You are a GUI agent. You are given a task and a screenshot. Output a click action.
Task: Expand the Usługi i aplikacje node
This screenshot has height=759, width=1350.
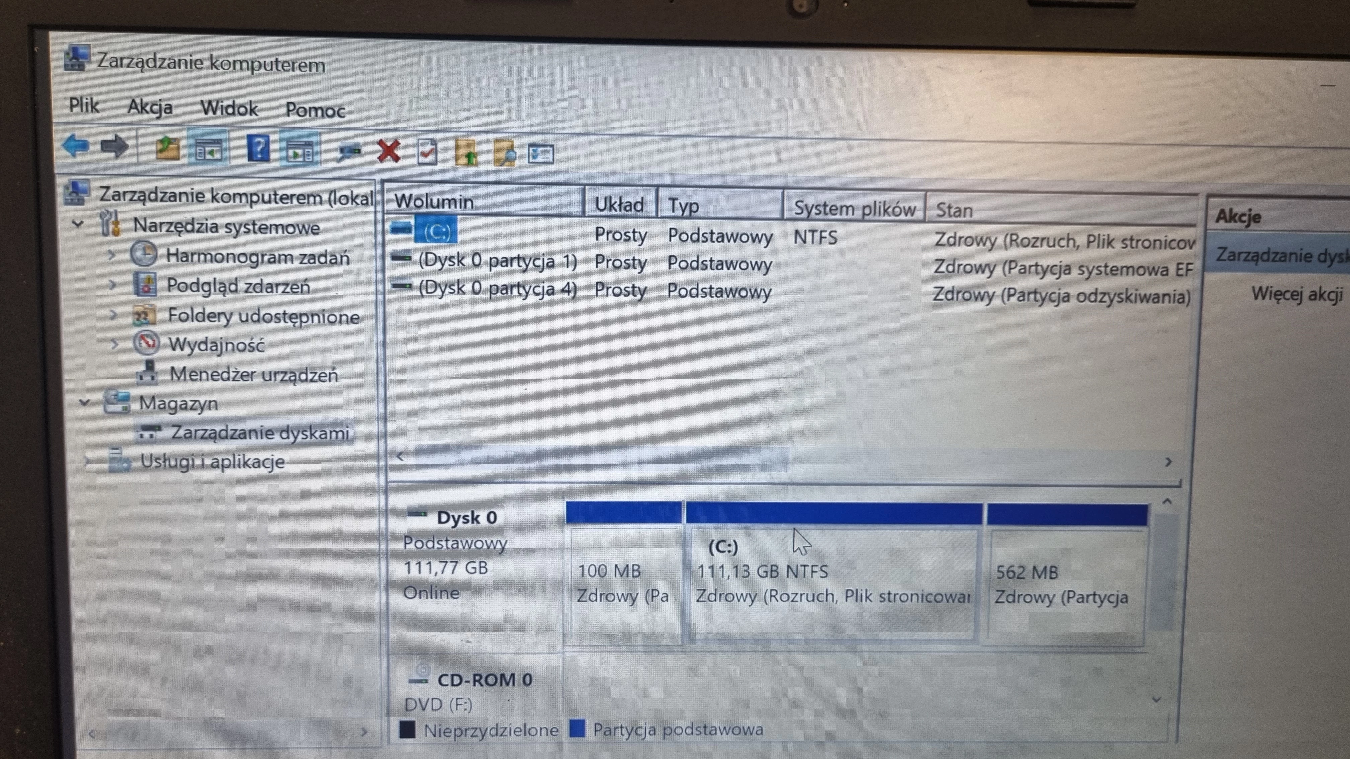pyautogui.click(x=87, y=461)
